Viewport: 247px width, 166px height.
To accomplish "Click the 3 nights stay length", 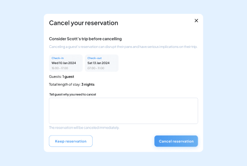I will [88, 84].
